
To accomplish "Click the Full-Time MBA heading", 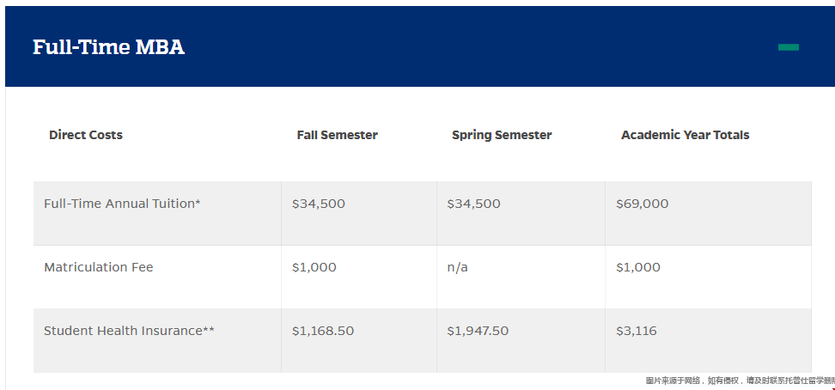I will [108, 47].
